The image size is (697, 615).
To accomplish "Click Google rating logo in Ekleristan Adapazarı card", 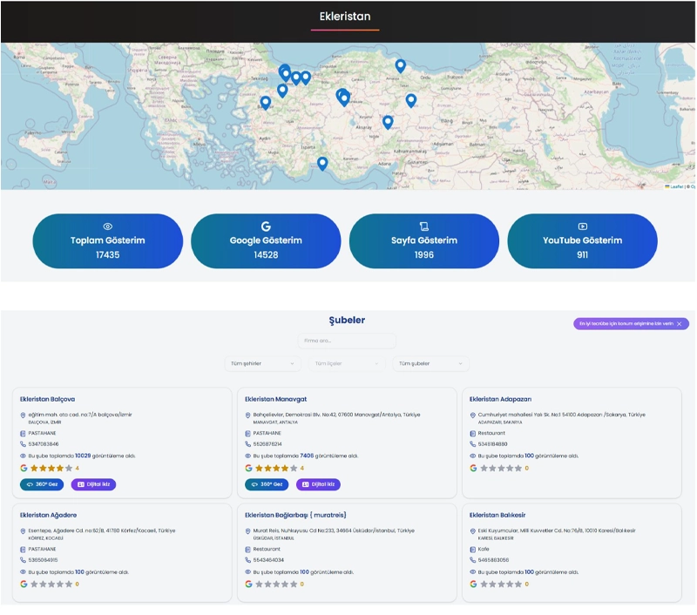I will point(473,468).
